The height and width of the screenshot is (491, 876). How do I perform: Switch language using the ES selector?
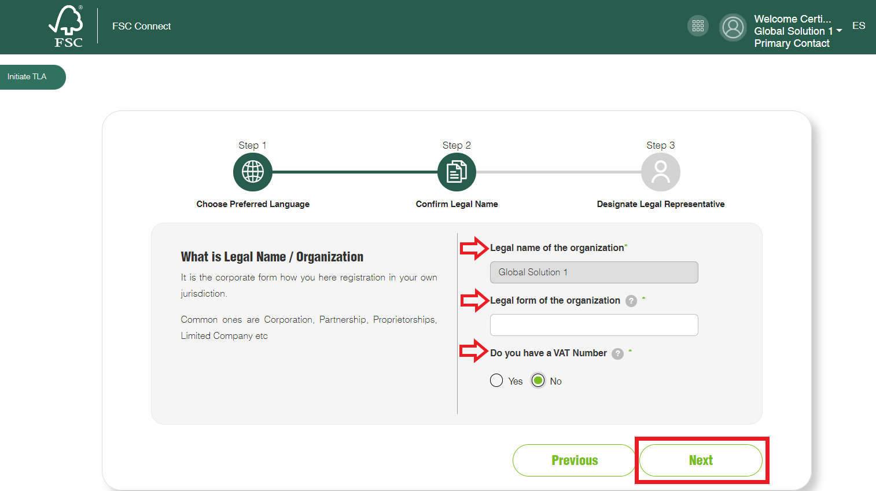pos(859,26)
